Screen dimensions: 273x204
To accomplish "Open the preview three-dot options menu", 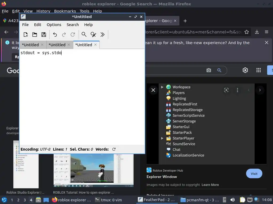I will point(238,90).
